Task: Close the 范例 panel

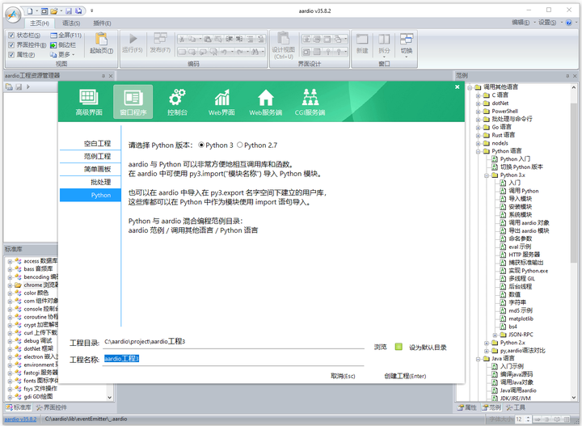Action: tap(575, 76)
